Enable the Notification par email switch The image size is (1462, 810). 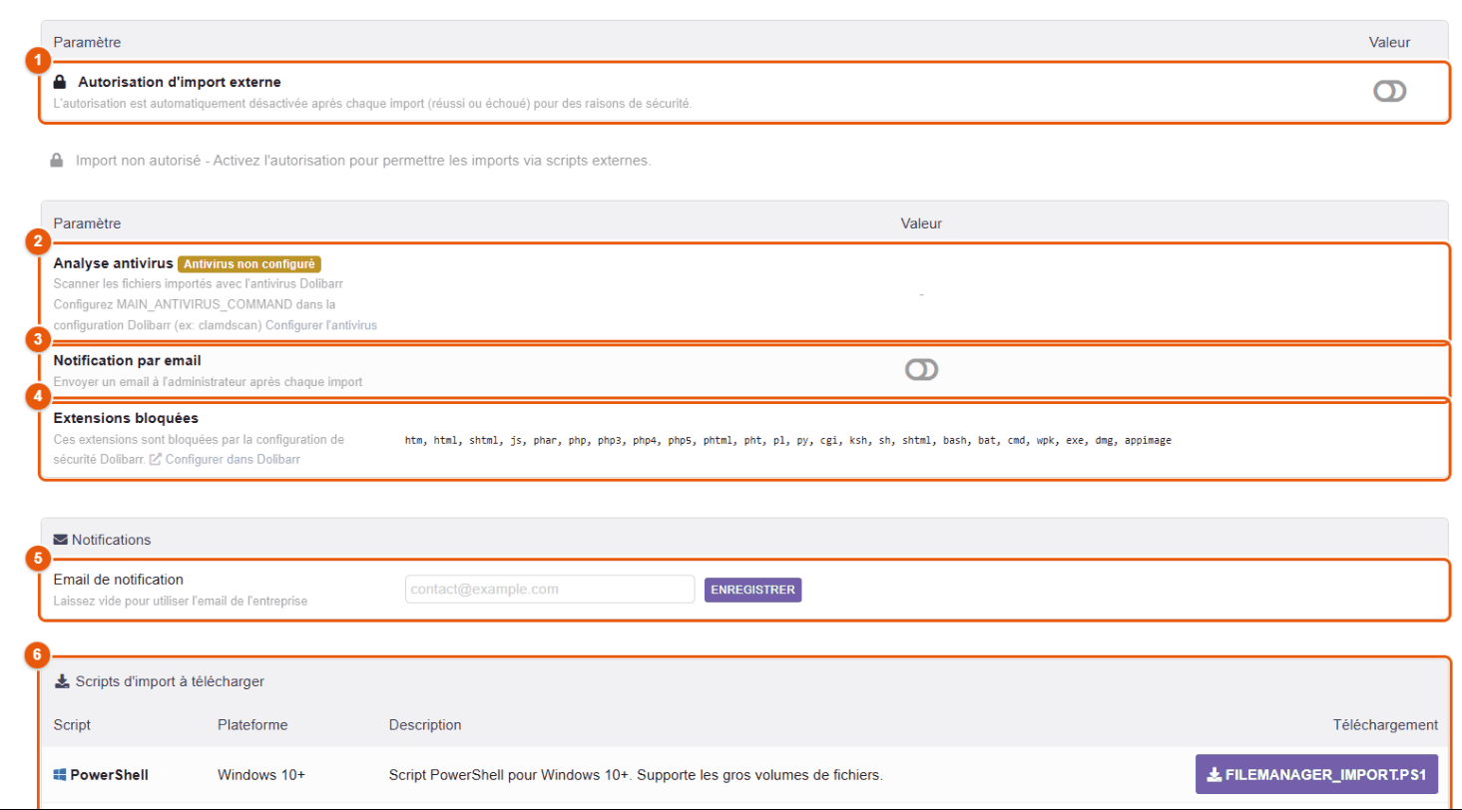(922, 370)
